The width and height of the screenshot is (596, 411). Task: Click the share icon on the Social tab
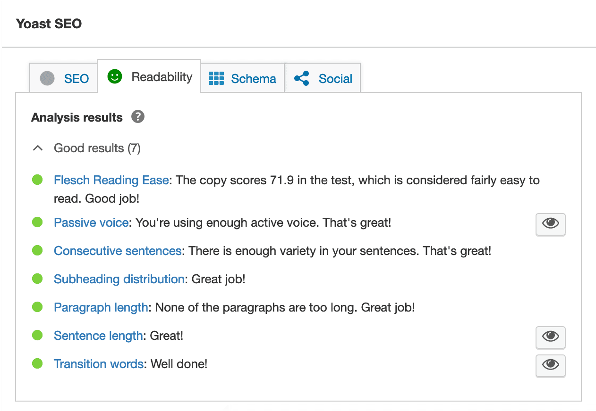(302, 78)
